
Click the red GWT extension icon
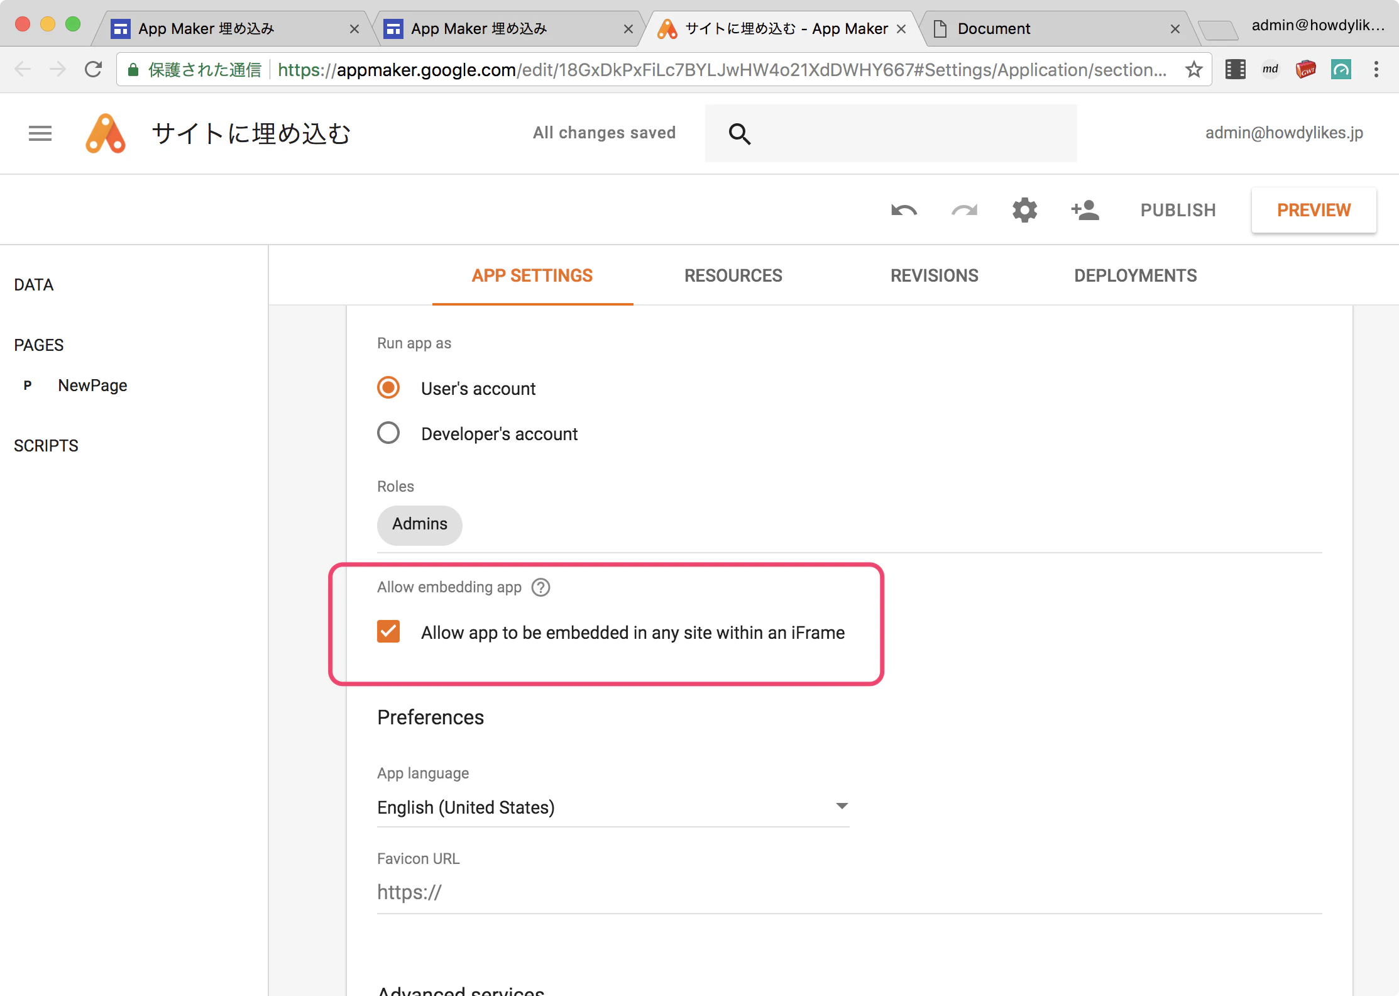1305,69
